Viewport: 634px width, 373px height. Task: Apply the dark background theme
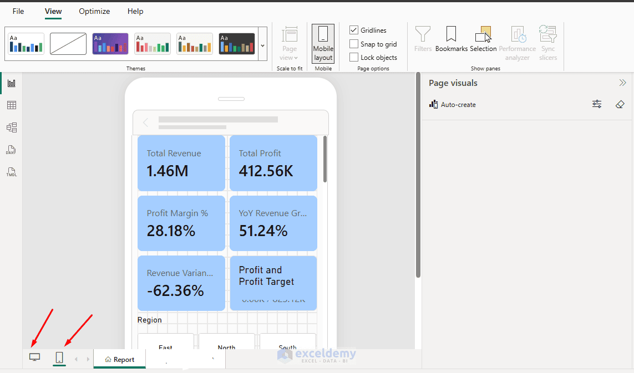pos(237,44)
